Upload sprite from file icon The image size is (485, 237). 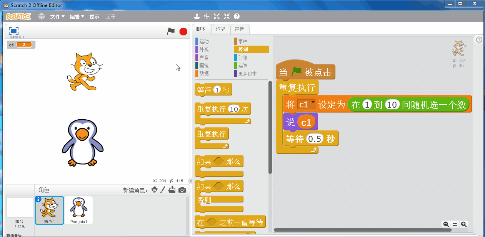172,189
